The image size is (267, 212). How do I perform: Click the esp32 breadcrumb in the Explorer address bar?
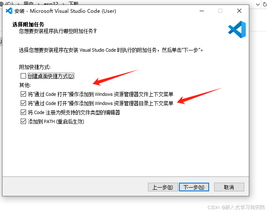51,3
